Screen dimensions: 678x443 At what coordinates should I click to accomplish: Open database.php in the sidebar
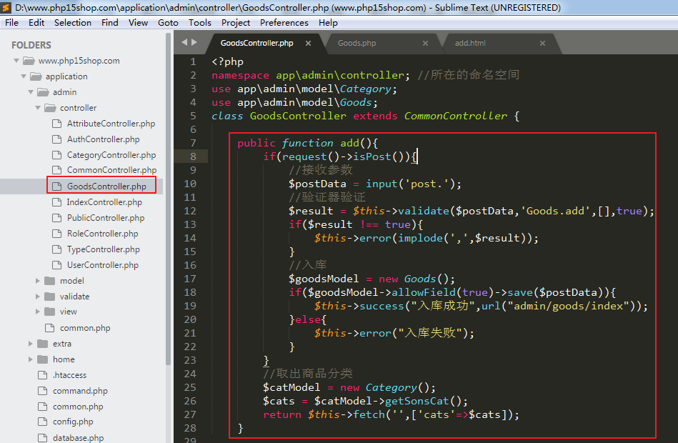coord(78,438)
